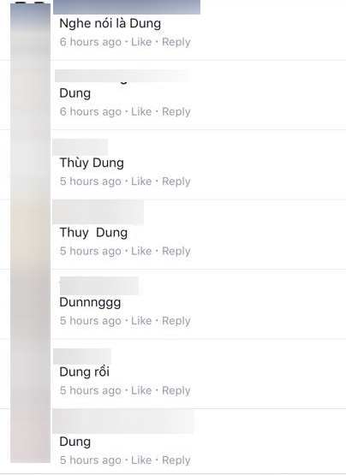Like the "Dung rồi" comment
This screenshot has height=475, width=346.
(141, 390)
